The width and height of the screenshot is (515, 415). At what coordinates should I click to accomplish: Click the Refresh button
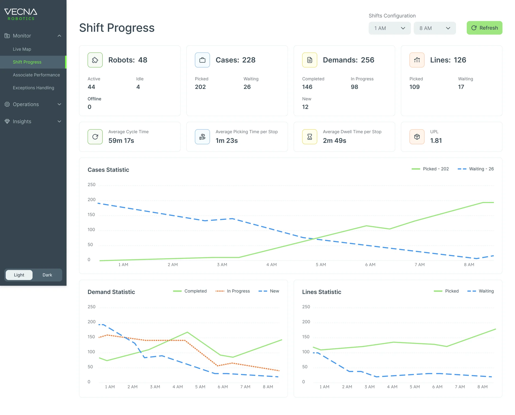coord(484,28)
